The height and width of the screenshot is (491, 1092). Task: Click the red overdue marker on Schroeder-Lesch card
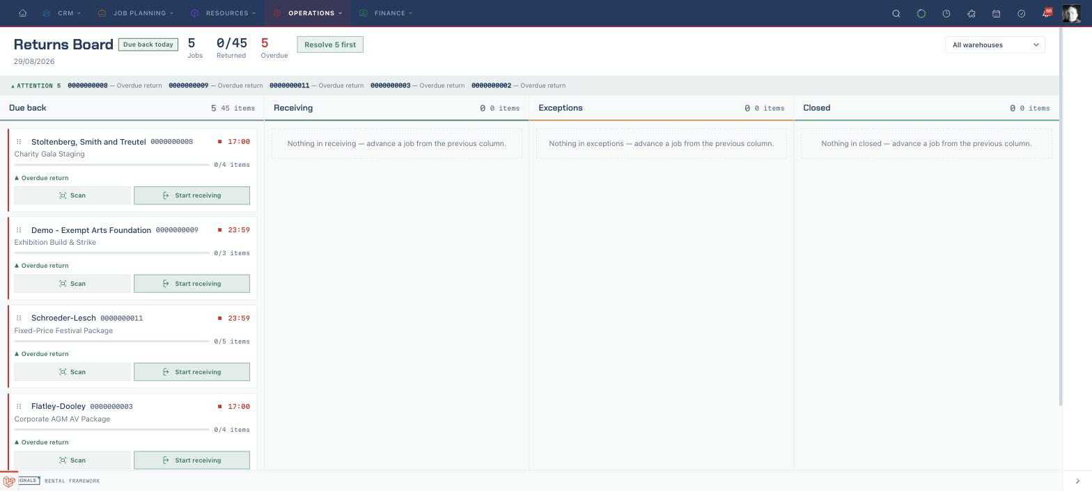coord(220,319)
